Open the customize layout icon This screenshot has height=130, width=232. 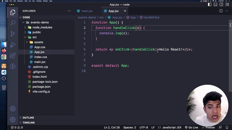227,5
